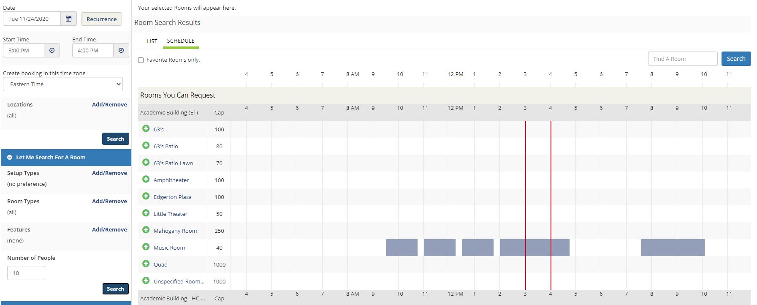The image size is (757, 305).
Task: Click Search beside Find A Room
Action: click(x=736, y=59)
